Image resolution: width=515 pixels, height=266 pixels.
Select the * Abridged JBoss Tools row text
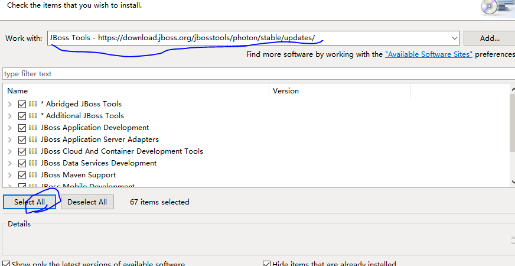[x=81, y=104]
